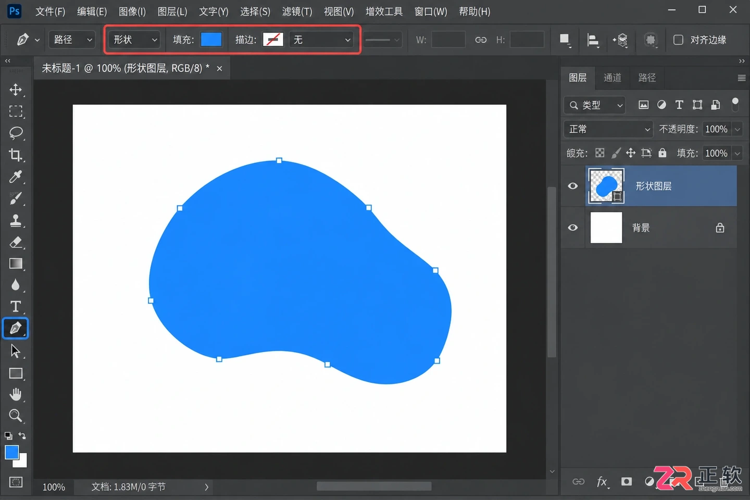Select the Pen tool in toolbox

[16, 328]
